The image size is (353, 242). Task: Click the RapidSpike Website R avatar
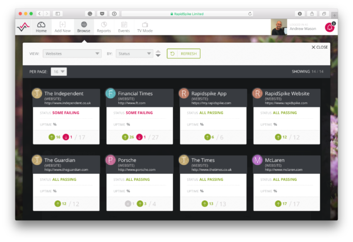pyautogui.click(x=258, y=93)
